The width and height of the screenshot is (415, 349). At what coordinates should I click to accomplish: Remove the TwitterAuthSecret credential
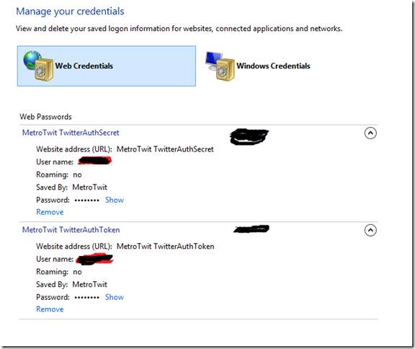[x=50, y=212]
